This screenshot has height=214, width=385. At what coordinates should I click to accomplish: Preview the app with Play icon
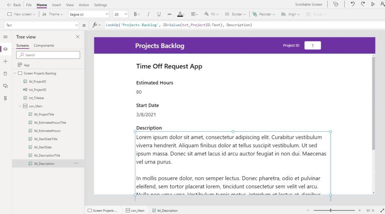pos(373,4)
